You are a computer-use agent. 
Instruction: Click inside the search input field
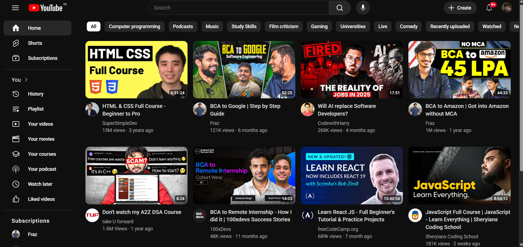point(237,8)
